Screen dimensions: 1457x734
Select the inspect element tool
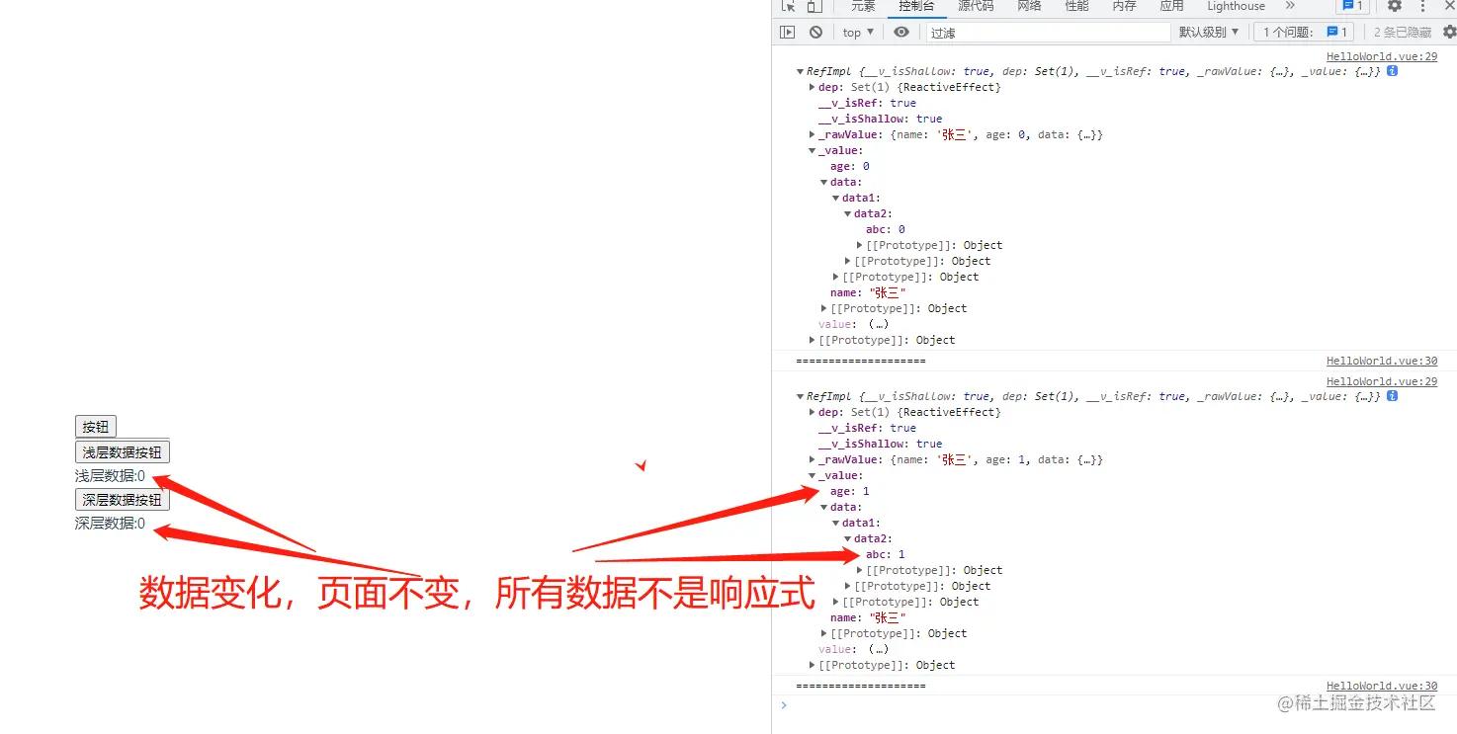click(x=786, y=7)
